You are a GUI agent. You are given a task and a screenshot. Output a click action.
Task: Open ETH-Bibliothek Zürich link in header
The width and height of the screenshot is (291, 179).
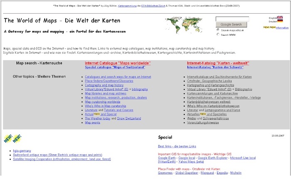[x=153, y=6]
